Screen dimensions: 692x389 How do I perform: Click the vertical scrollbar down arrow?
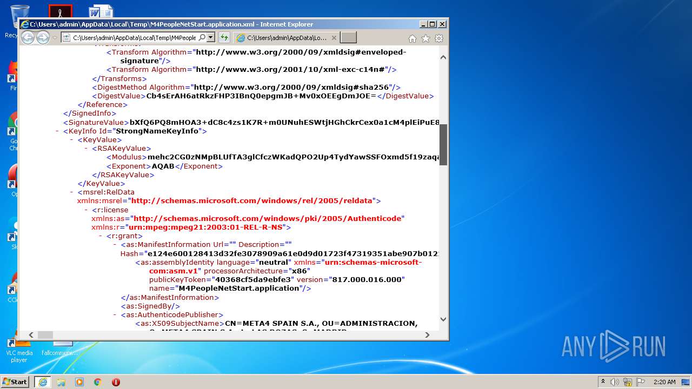(443, 319)
